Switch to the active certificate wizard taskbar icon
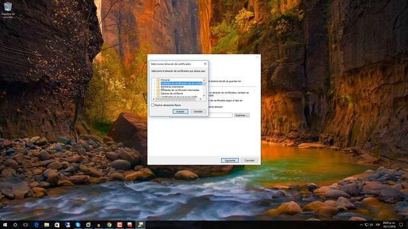The width and height of the screenshot is (408, 229). tap(140, 225)
